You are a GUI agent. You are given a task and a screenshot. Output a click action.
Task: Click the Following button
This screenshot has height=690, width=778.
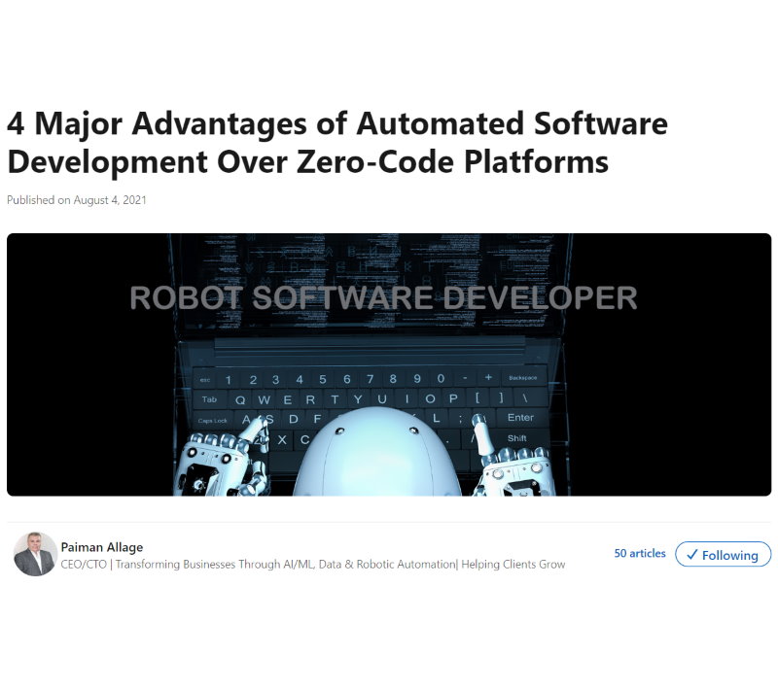(723, 554)
